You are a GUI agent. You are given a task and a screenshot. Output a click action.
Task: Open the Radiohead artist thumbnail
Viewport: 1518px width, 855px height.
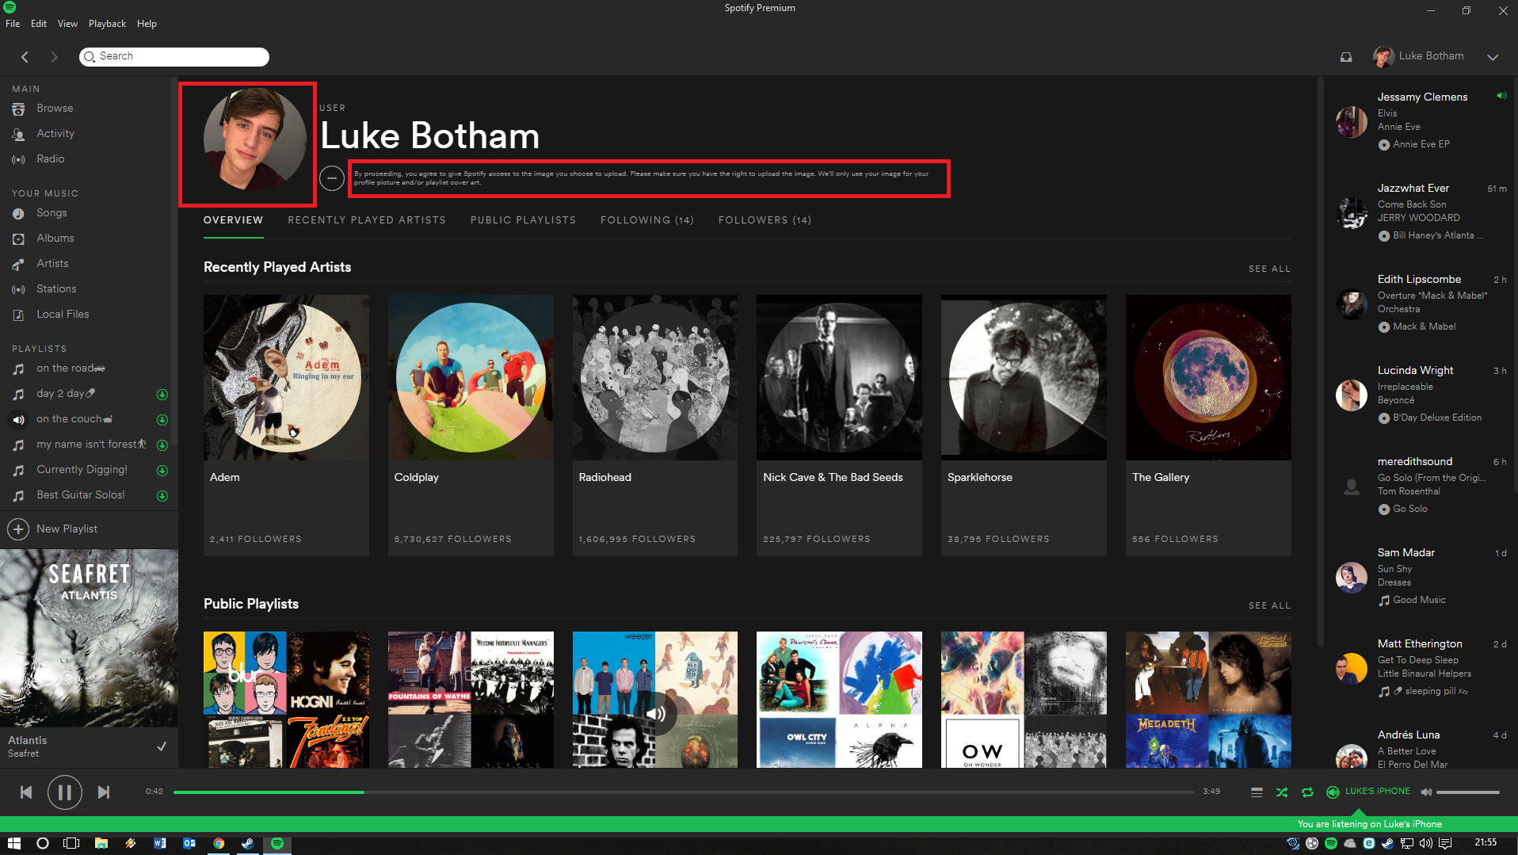tap(654, 377)
